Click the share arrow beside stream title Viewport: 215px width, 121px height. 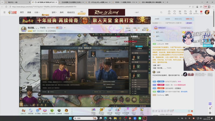click(64, 28)
